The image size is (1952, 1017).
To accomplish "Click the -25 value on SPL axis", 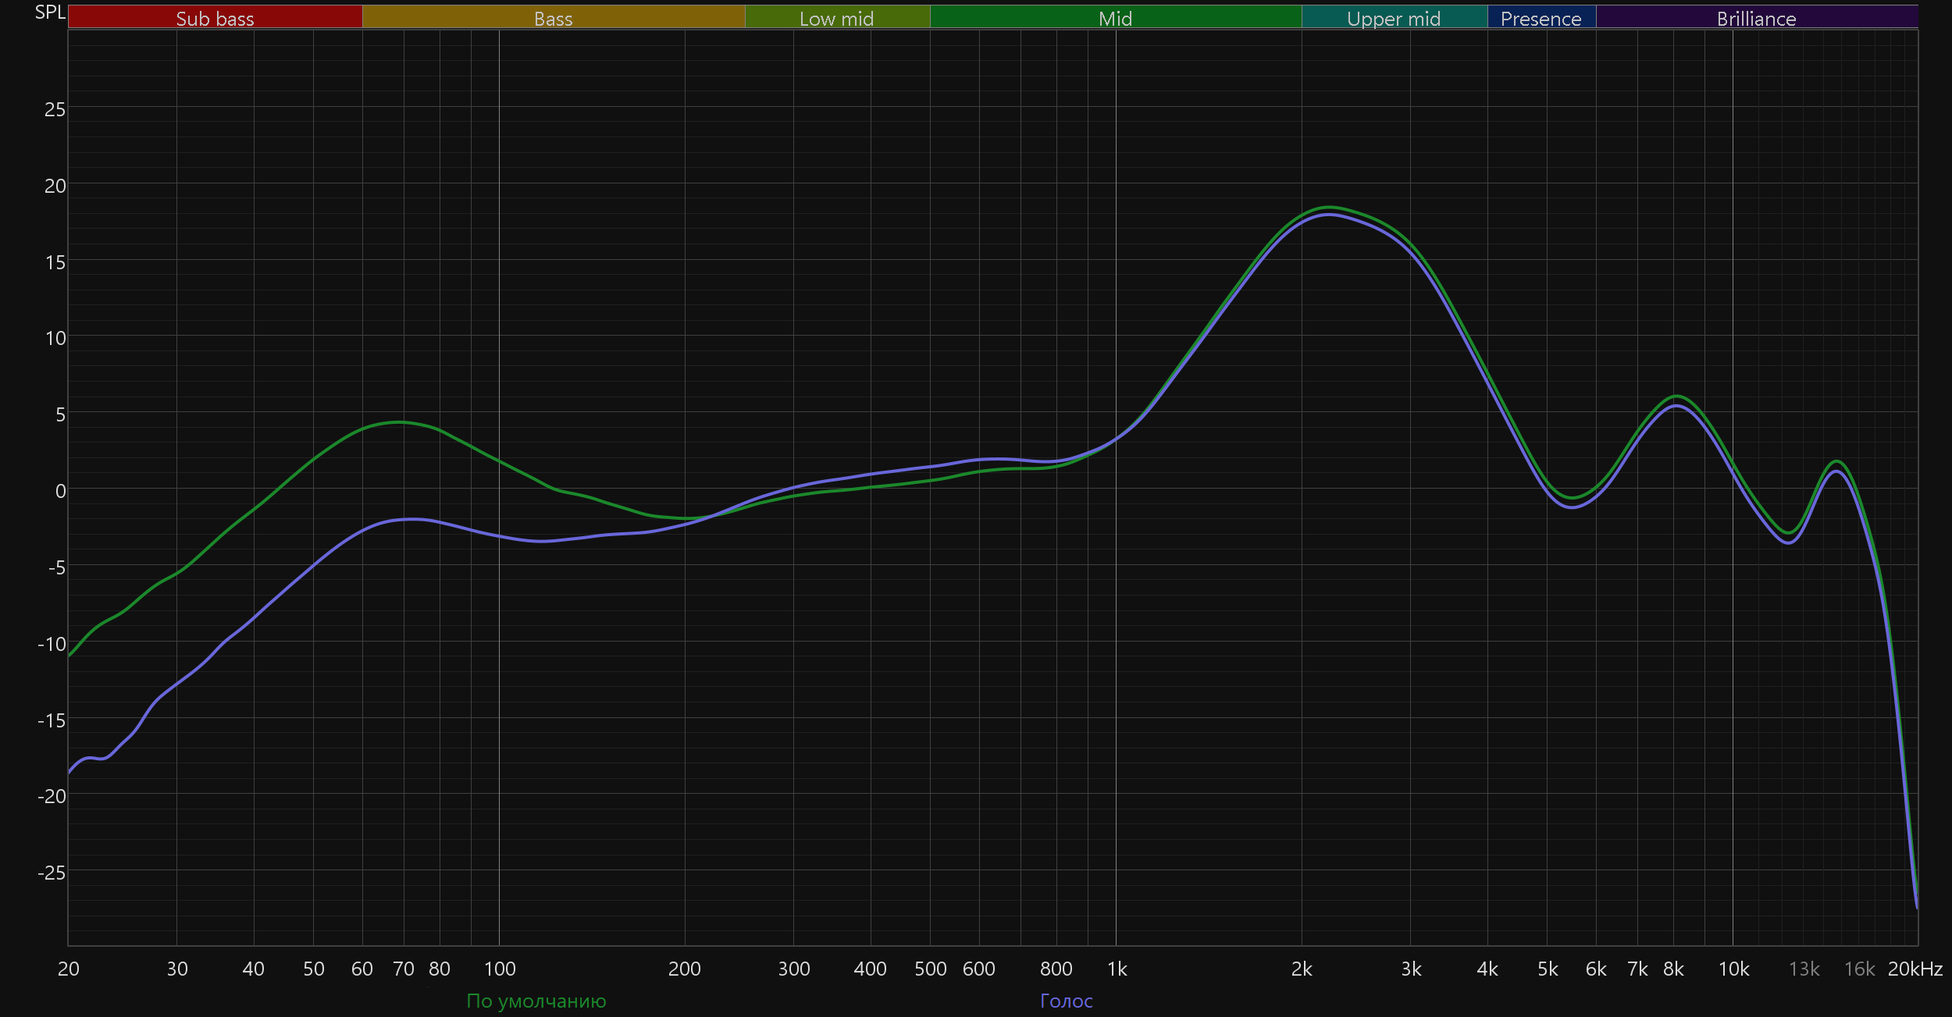I will [x=52, y=873].
